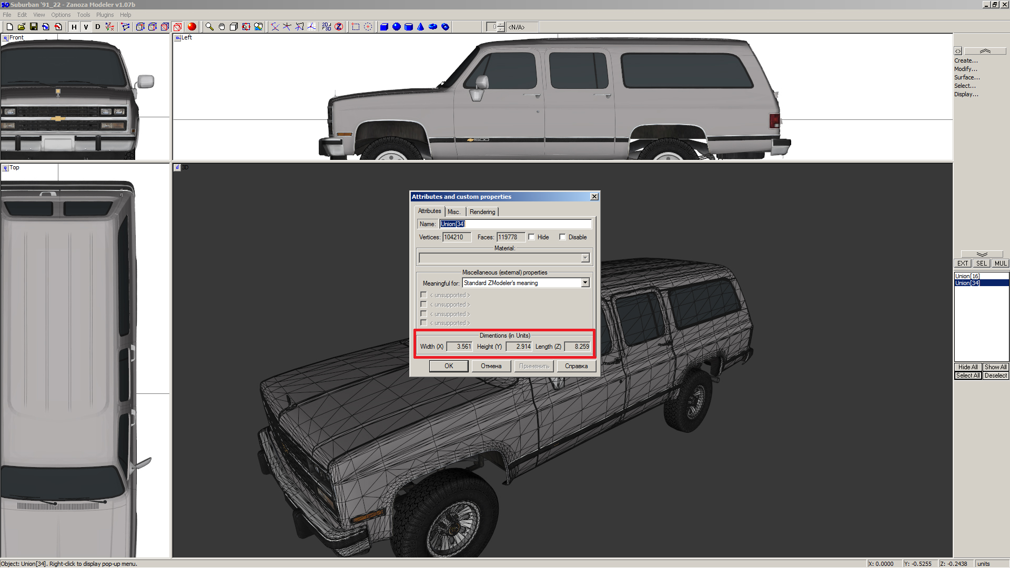Click the red sphere render icon
Screen dimensions: 1010x568
pyautogui.click(x=192, y=27)
